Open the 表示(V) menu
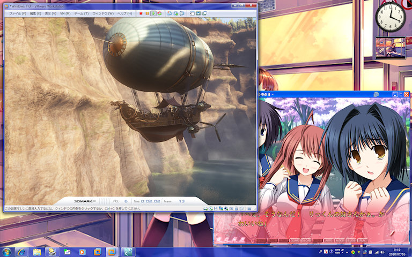Screen dimensions: 412x257 (50, 13)
